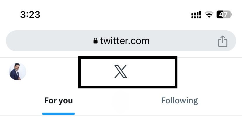Image resolution: width=242 pixels, height=117 pixels.
Task: Tap the Wi-Fi status icon
Action: [209, 15]
